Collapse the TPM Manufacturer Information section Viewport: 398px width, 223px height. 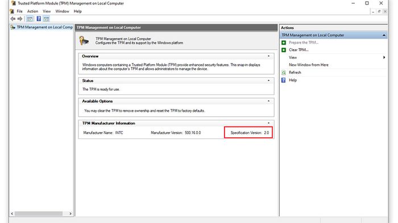(268, 123)
